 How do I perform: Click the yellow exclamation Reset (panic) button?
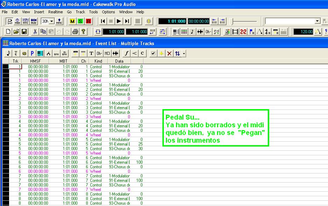click(x=148, y=21)
